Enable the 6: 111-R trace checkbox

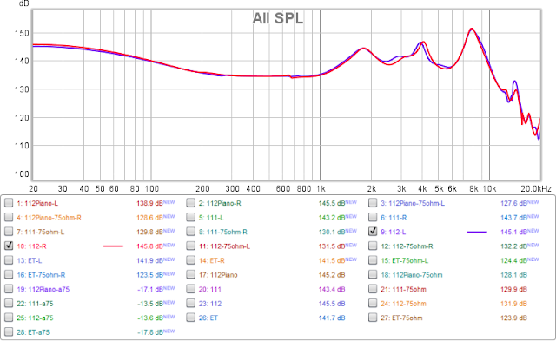point(373,217)
